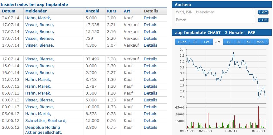Open Details for Schnettler trade
The image size is (273, 135).
[150, 121]
